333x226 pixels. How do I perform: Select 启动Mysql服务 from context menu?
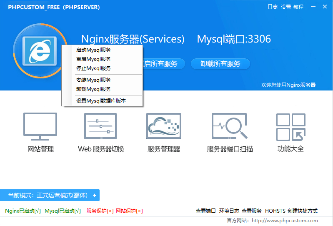tap(93, 50)
